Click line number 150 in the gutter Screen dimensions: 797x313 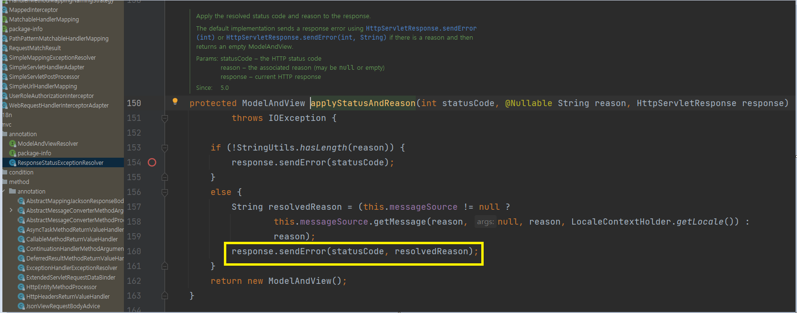[134, 103]
